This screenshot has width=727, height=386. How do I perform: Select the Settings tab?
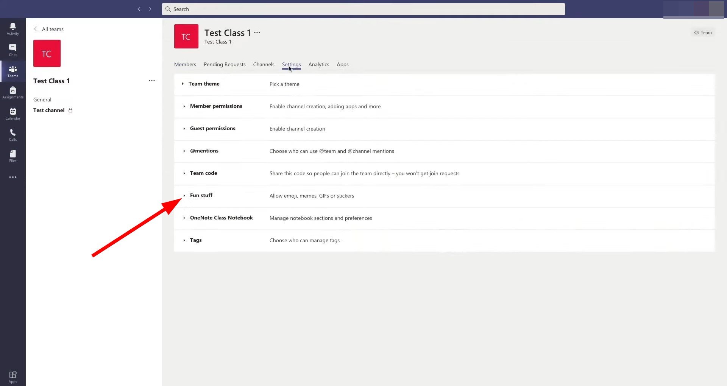[x=291, y=64]
